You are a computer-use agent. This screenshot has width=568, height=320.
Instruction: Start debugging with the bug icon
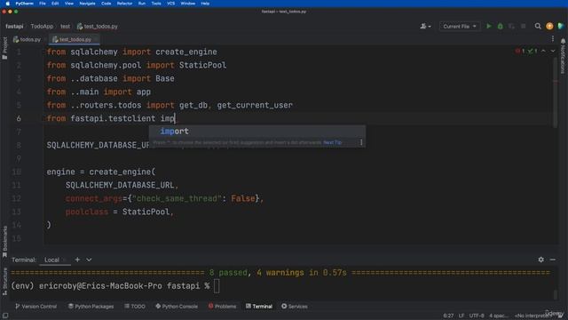point(501,26)
